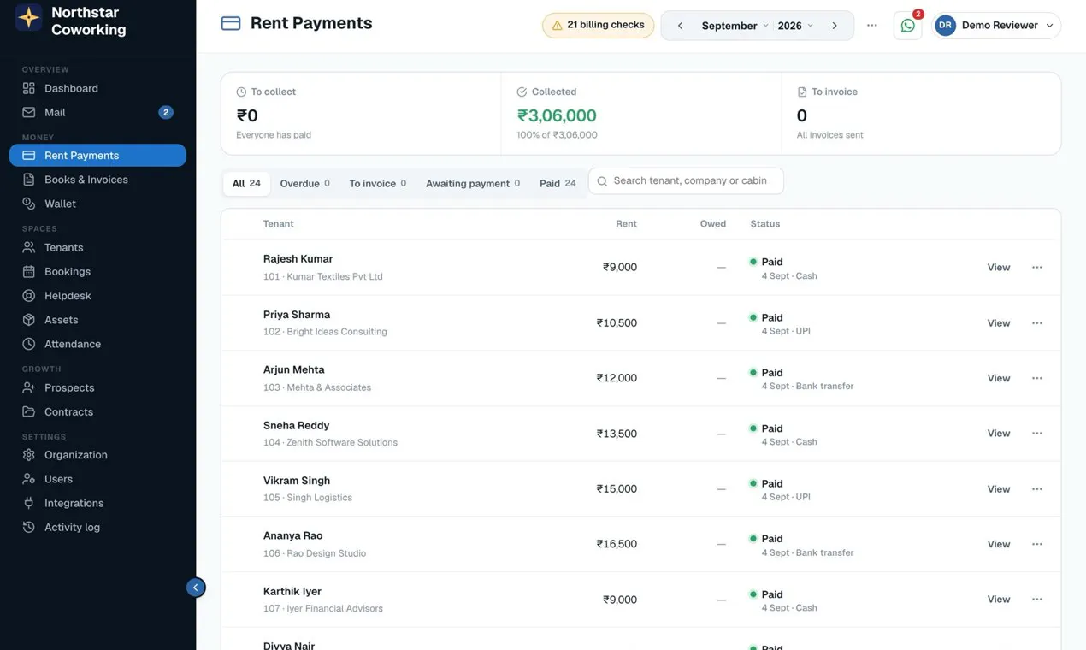Click the 21 billing checks button
This screenshot has width=1086, height=650.
coord(598,26)
